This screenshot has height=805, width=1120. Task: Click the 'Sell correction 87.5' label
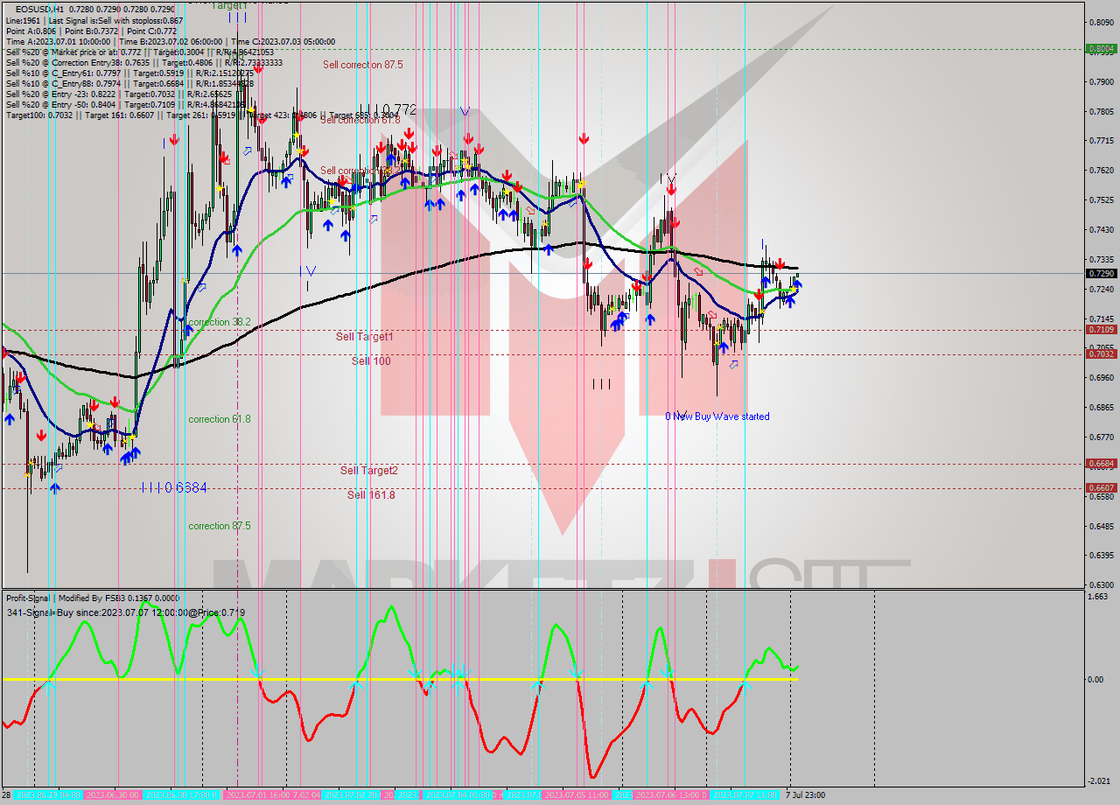(362, 65)
